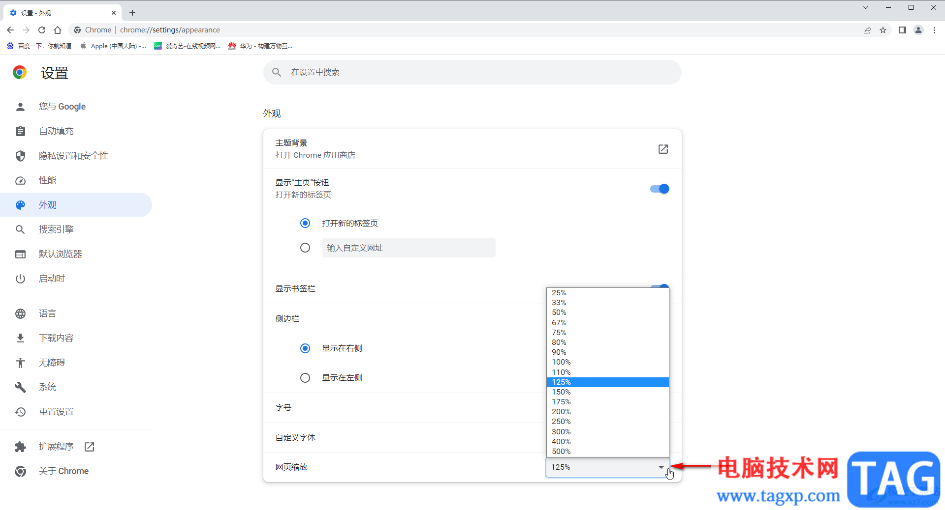The height and width of the screenshot is (510, 945).
Task: Click the 网页缩放 125% dropdown box
Action: pos(607,467)
